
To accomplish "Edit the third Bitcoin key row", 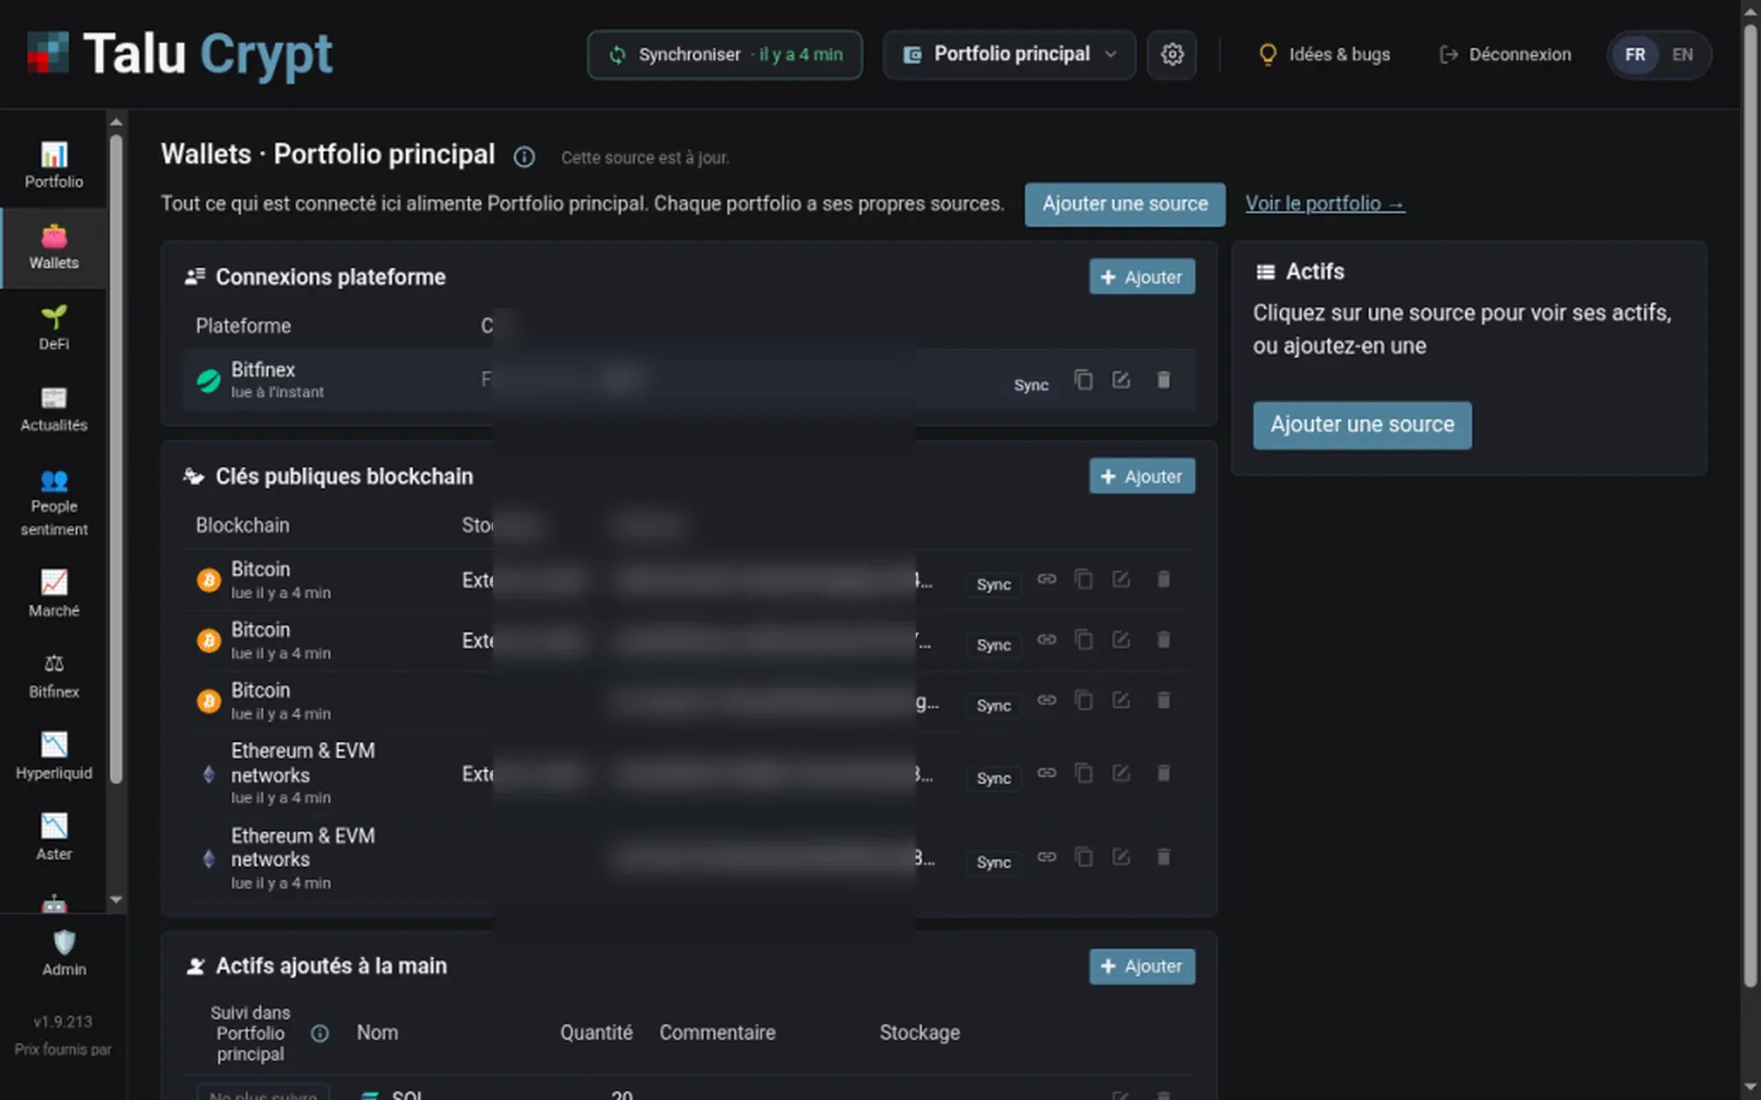I will point(1121,700).
